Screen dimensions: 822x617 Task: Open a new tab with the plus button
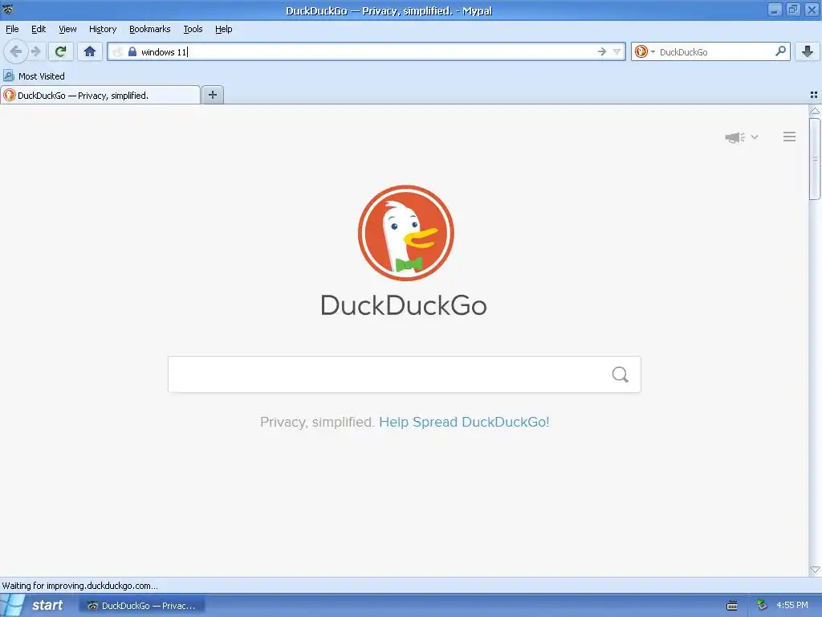(212, 95)
